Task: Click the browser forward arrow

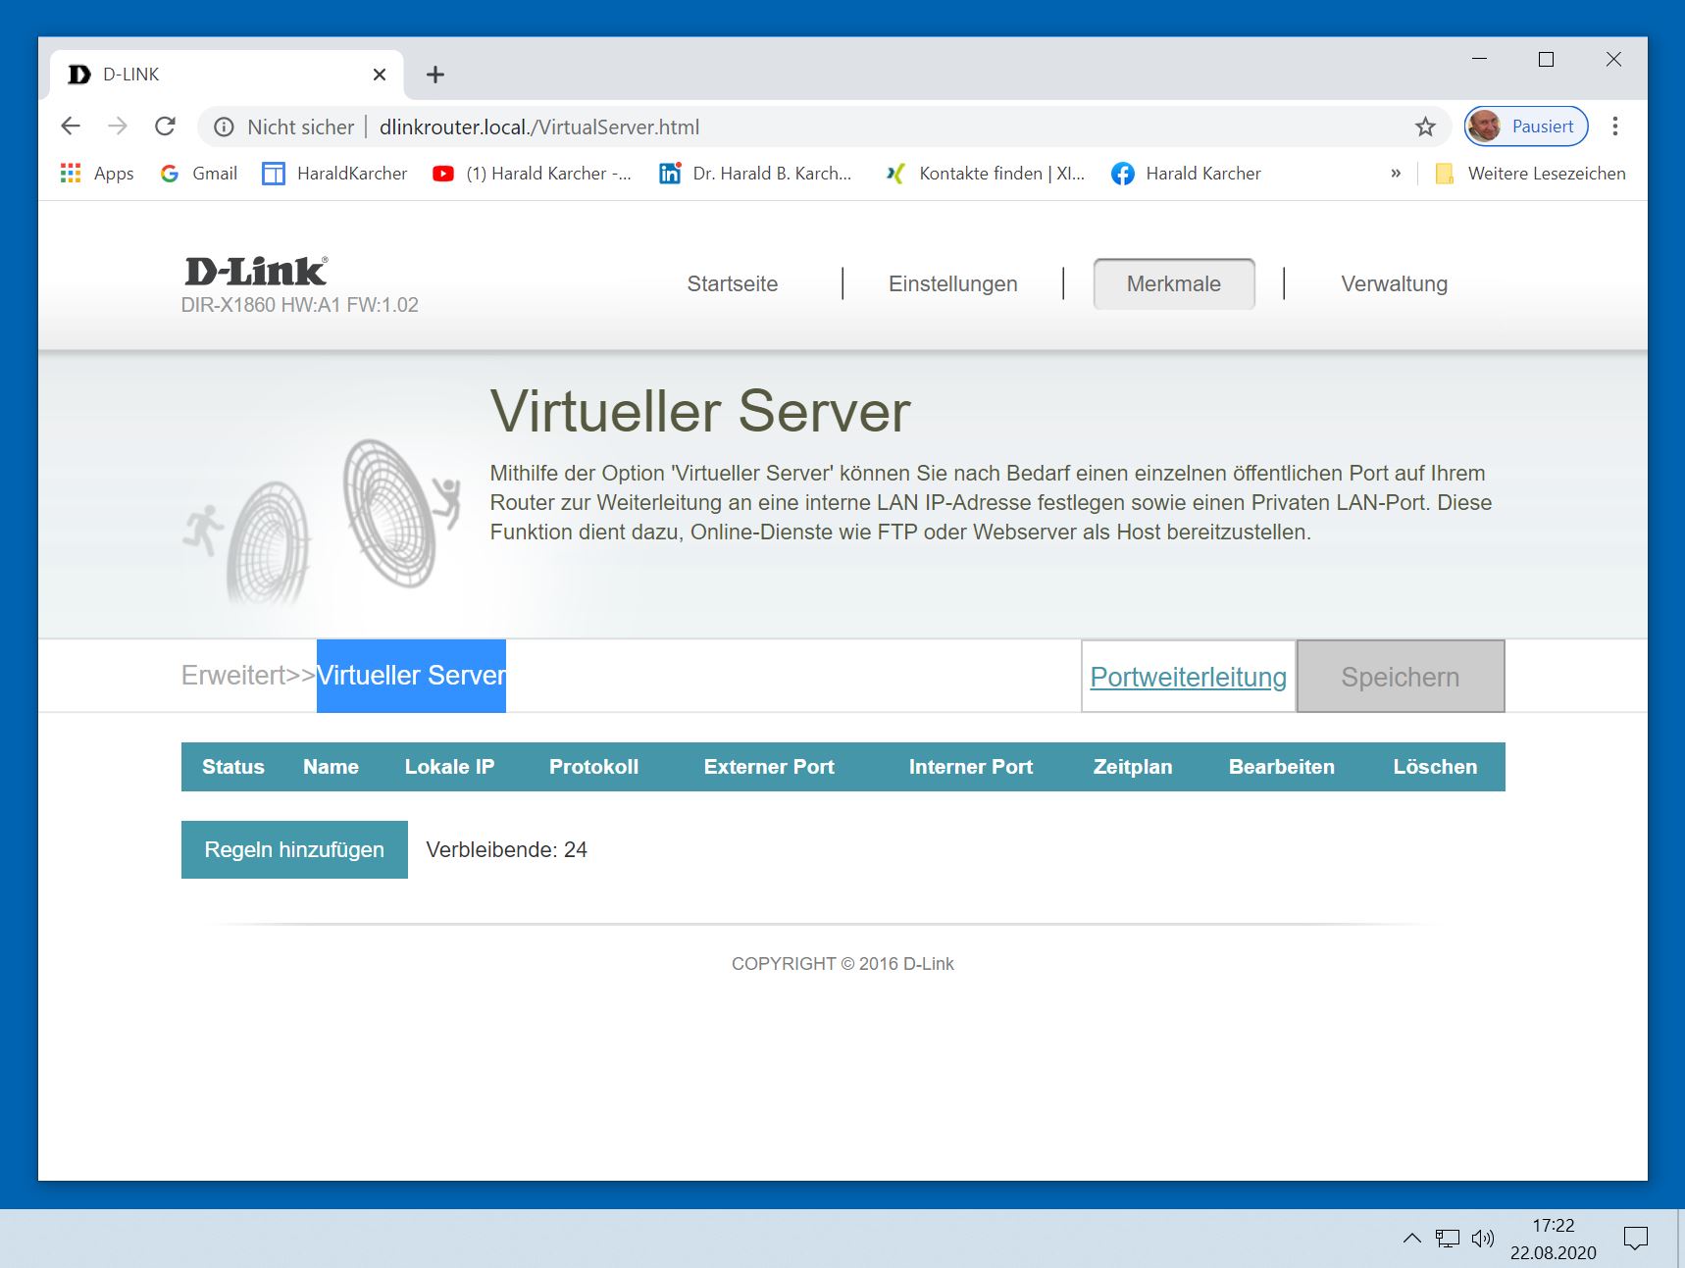Action: coord(118,127)
